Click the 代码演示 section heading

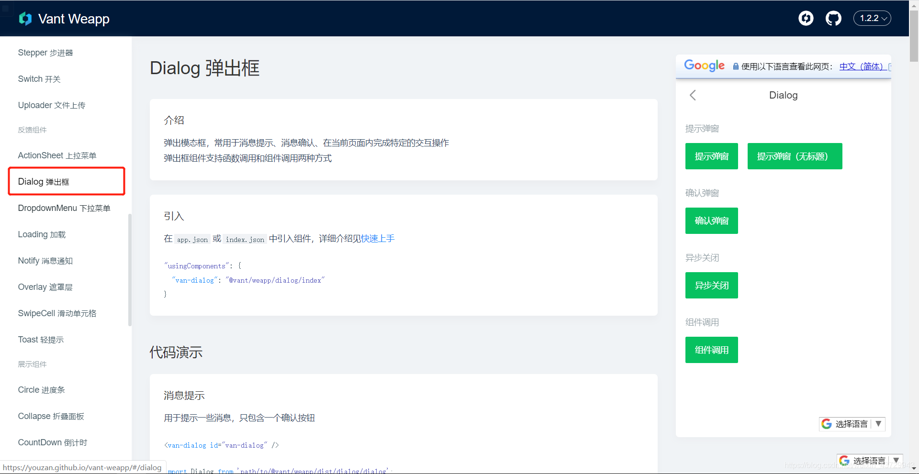point(176,353)
